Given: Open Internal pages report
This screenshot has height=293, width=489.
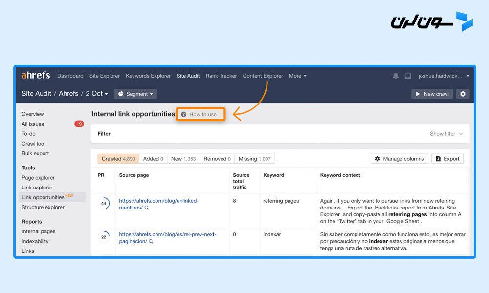Looking at the screenshot, I should coord(38,231).
